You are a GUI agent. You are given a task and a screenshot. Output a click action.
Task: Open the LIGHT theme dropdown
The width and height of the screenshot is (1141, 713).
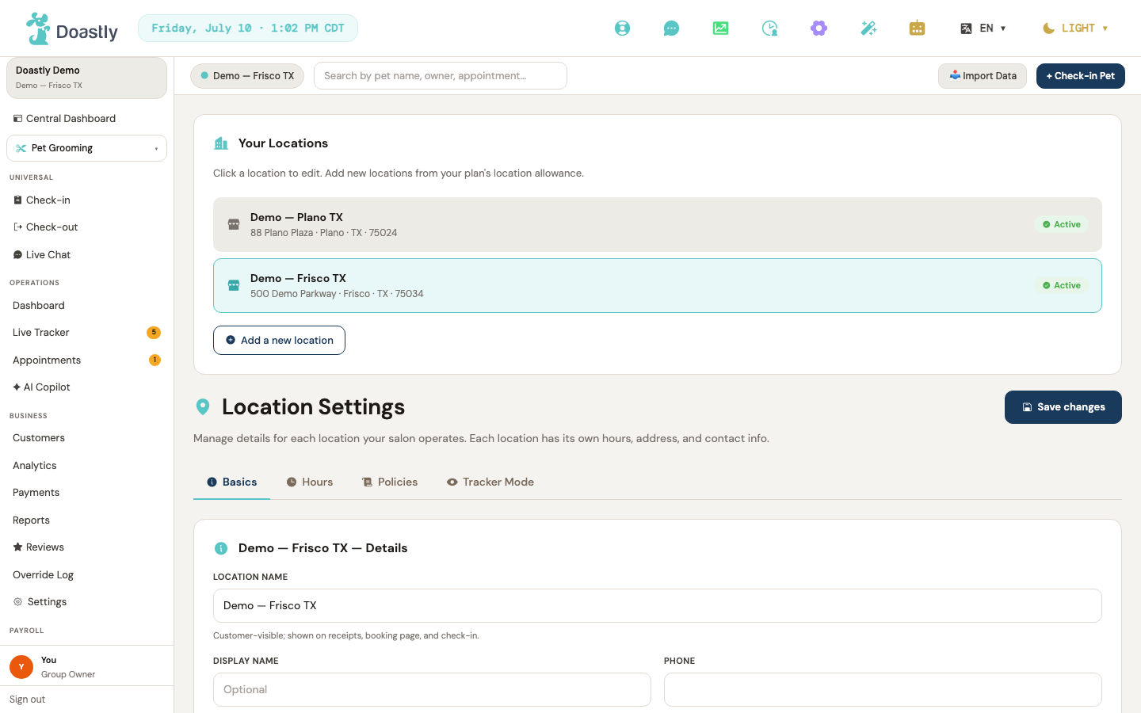pyautogui.click(x=1075, y=29)
